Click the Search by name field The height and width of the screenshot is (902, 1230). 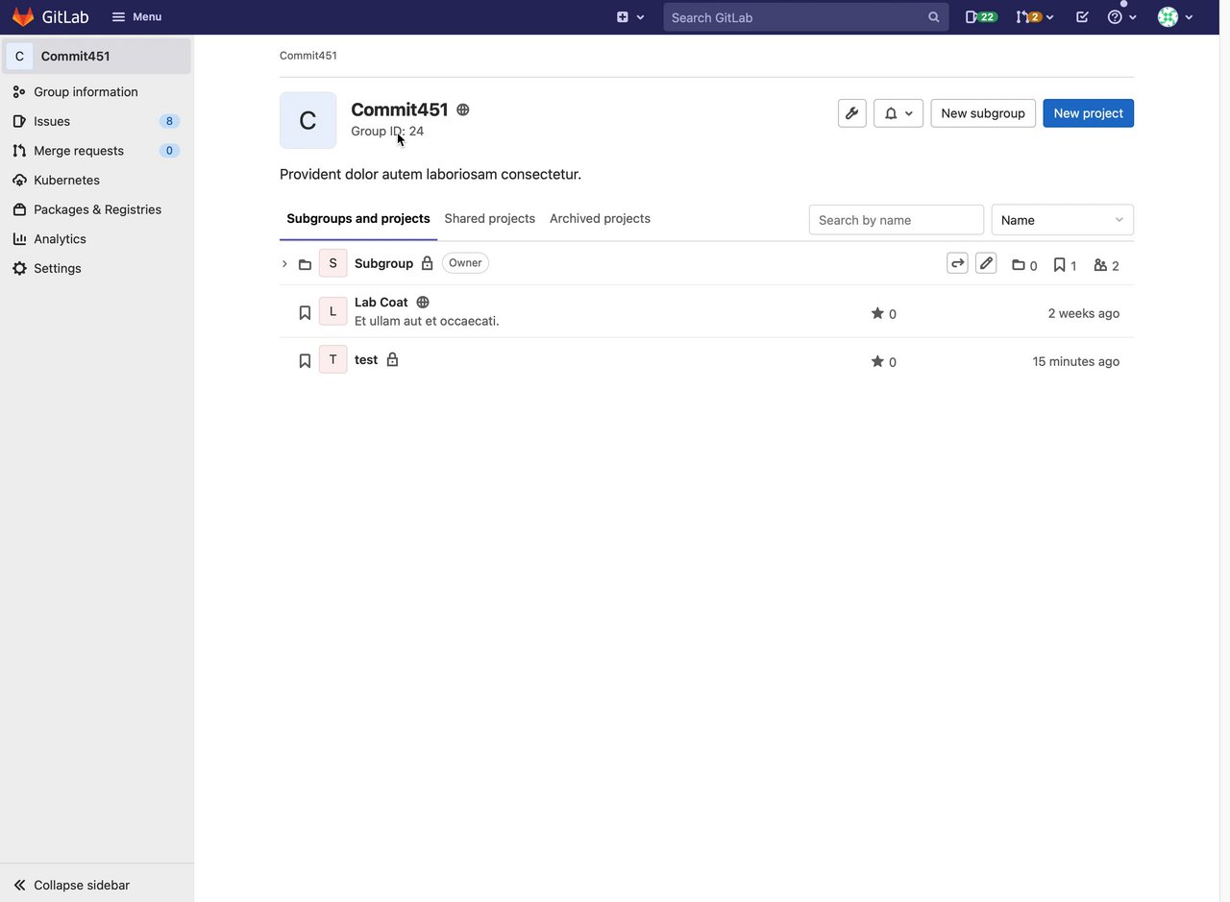click(x=897, y=220)
